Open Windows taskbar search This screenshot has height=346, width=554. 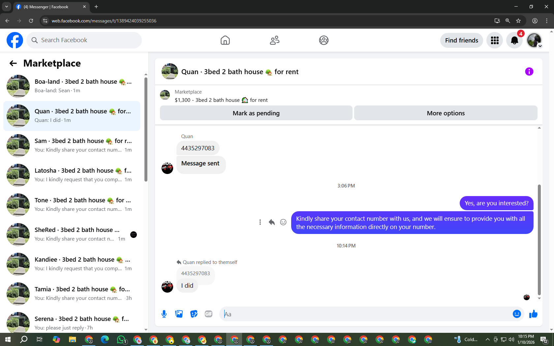tap(24, 339)
